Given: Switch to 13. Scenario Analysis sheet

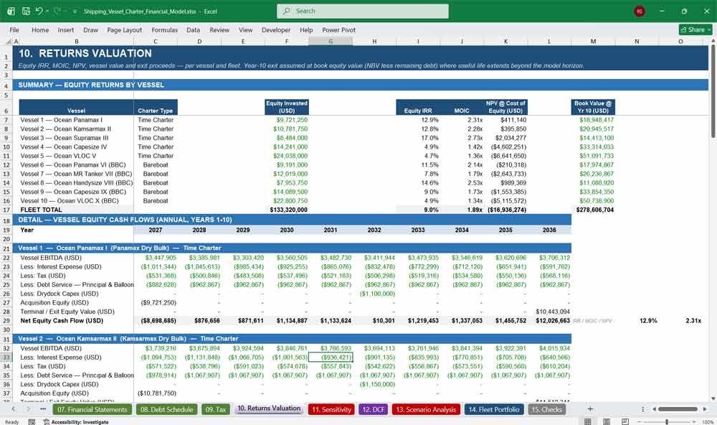Looking at the screenshot, I should [x=426, y=409].
